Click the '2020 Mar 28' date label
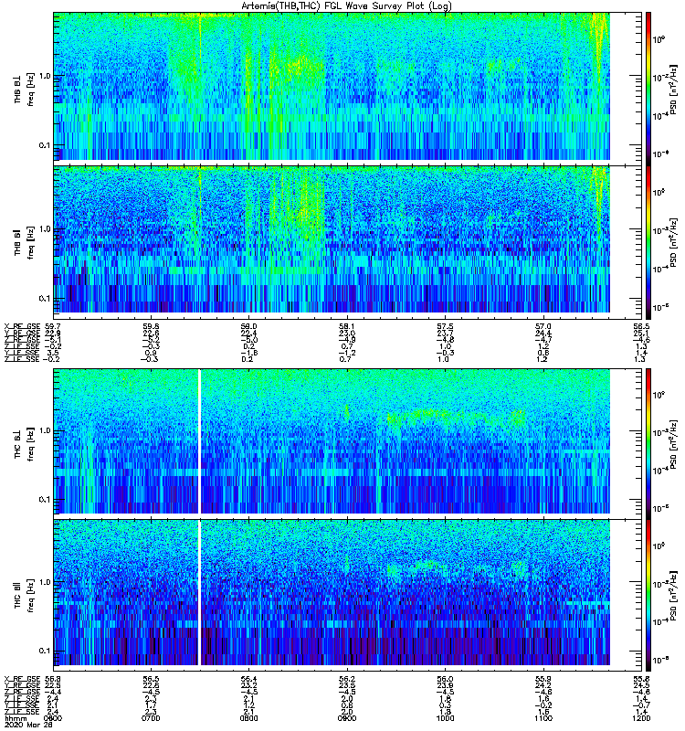This screenshot has width=685, height=731. tap(28, 725)
